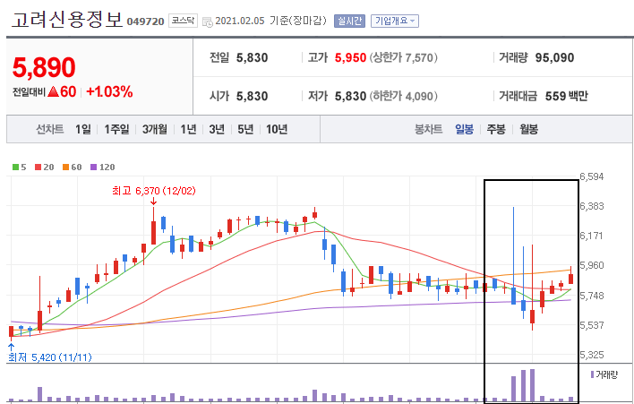Click the calendar icon before the date

(x=208, y=21)
